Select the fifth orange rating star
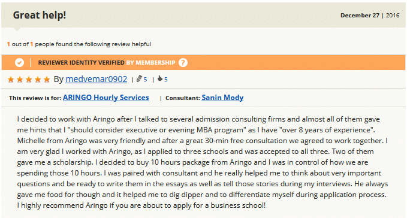Viewport: 407px width, 218px height. pyautogui.click(x=47, y=79)
